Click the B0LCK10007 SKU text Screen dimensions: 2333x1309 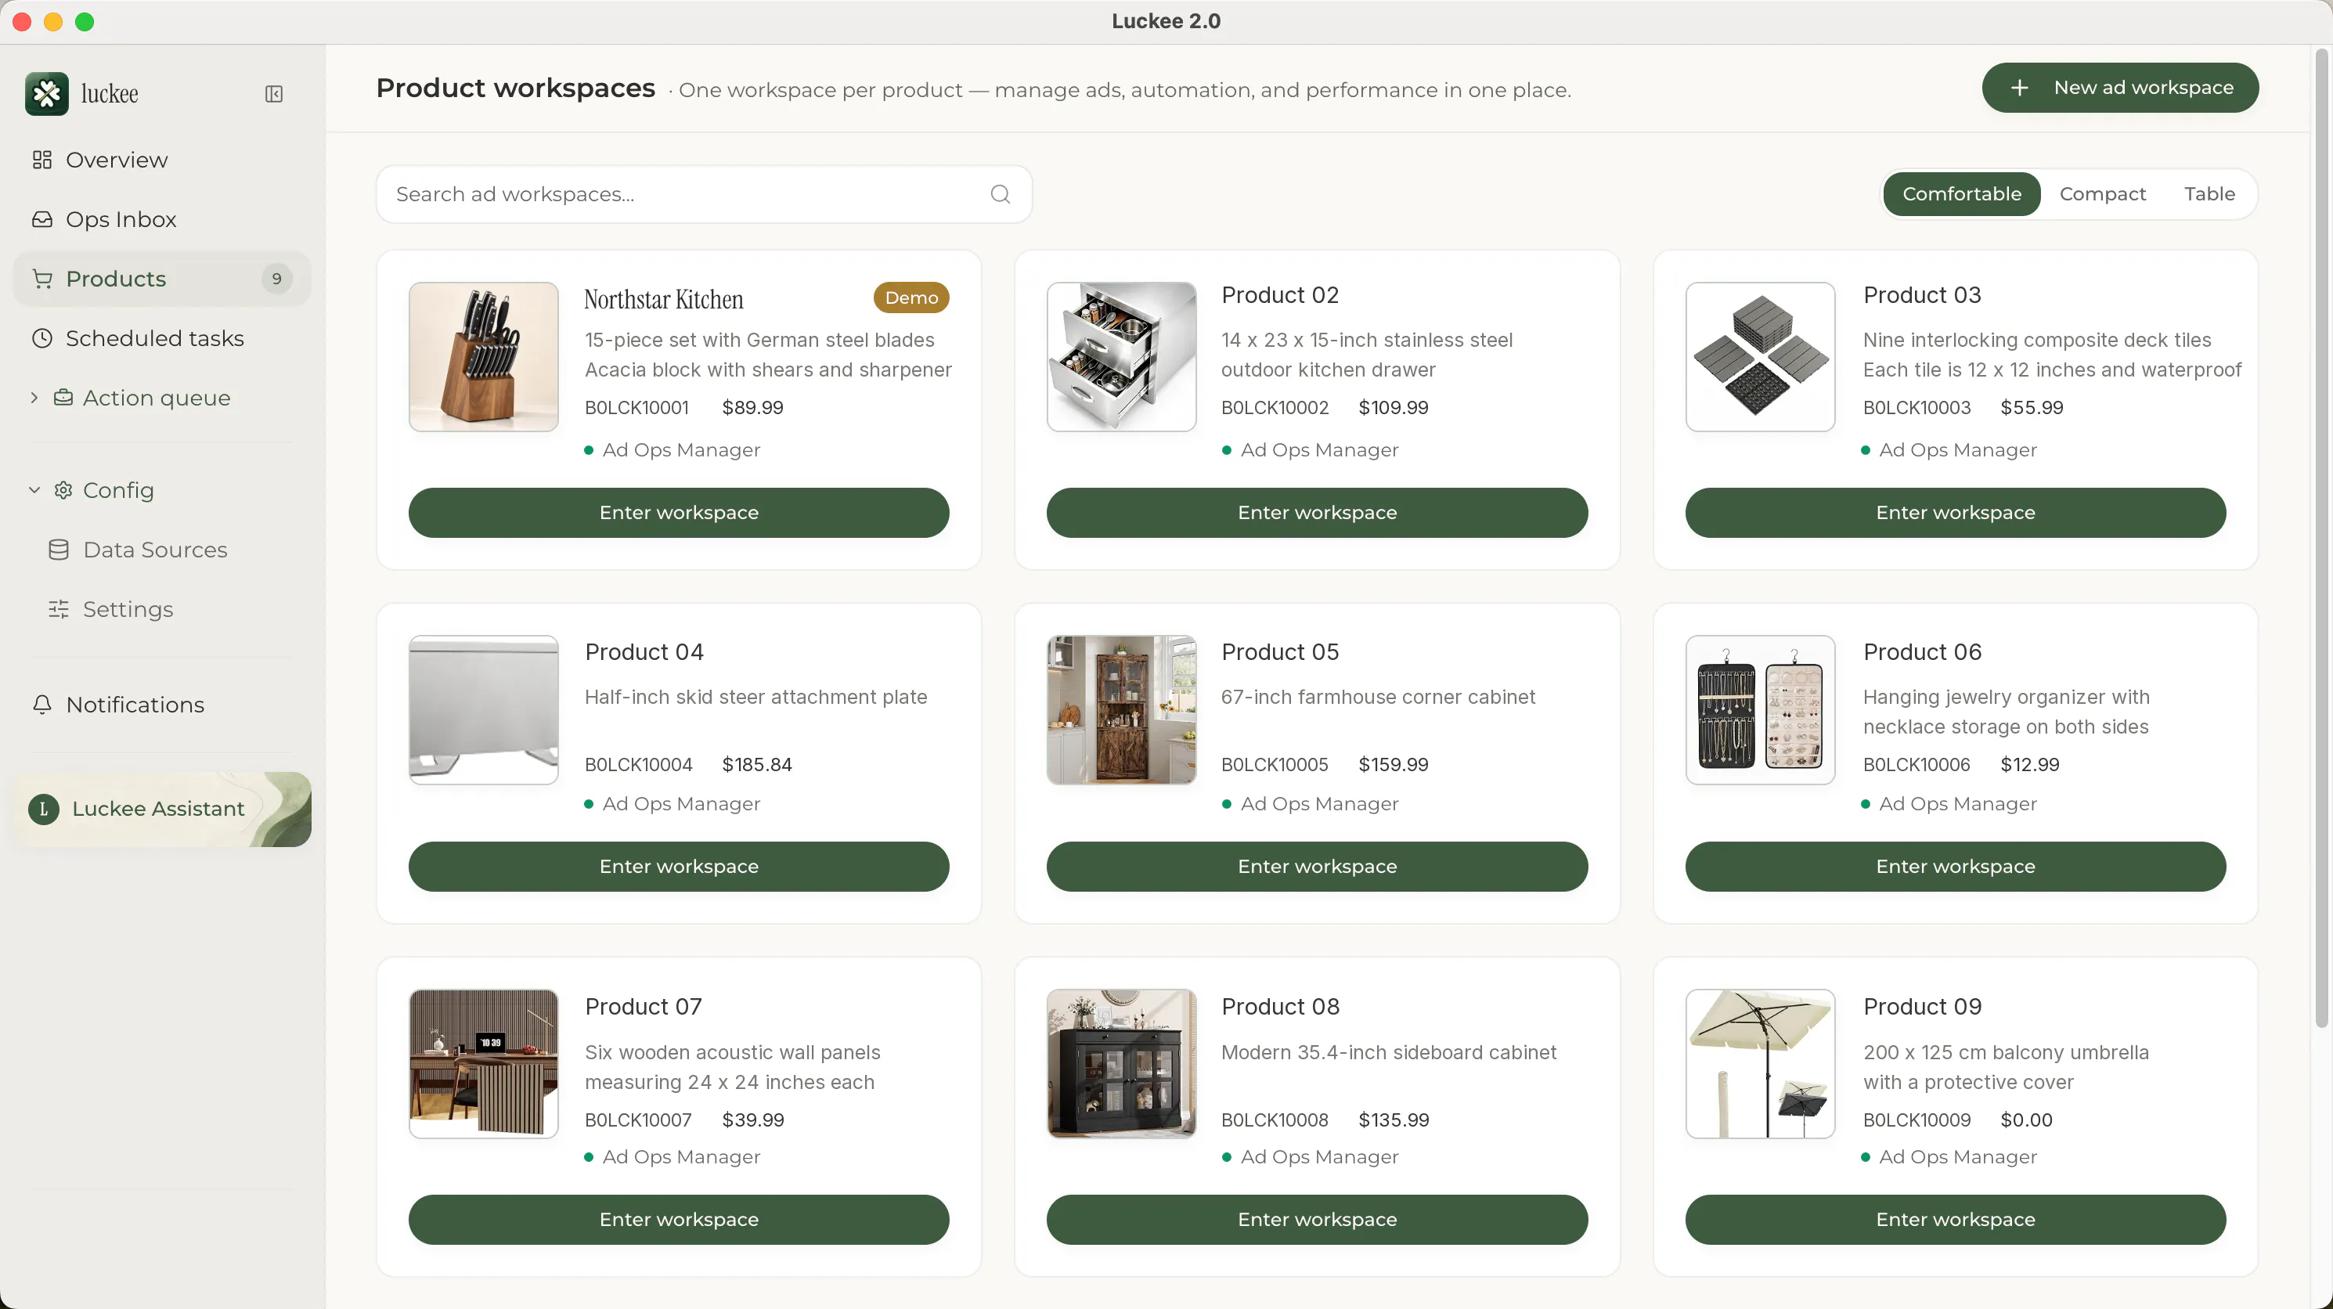tap(639, 1120)
